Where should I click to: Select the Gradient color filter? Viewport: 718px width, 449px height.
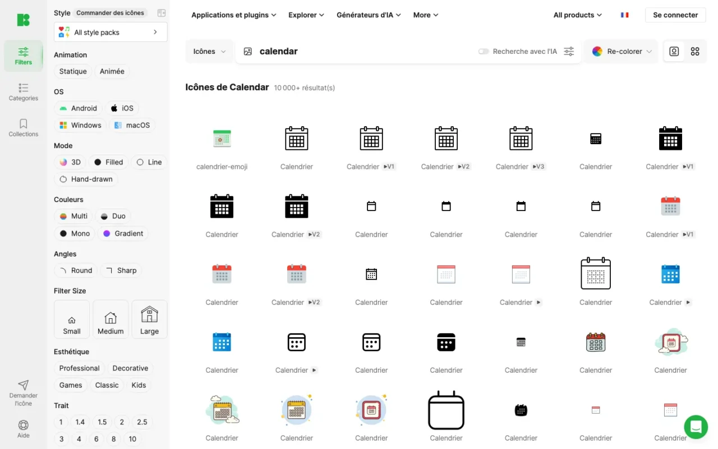(x=123, y=233)
